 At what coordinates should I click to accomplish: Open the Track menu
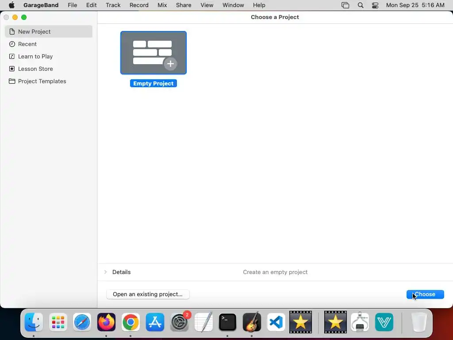point(113,5)
